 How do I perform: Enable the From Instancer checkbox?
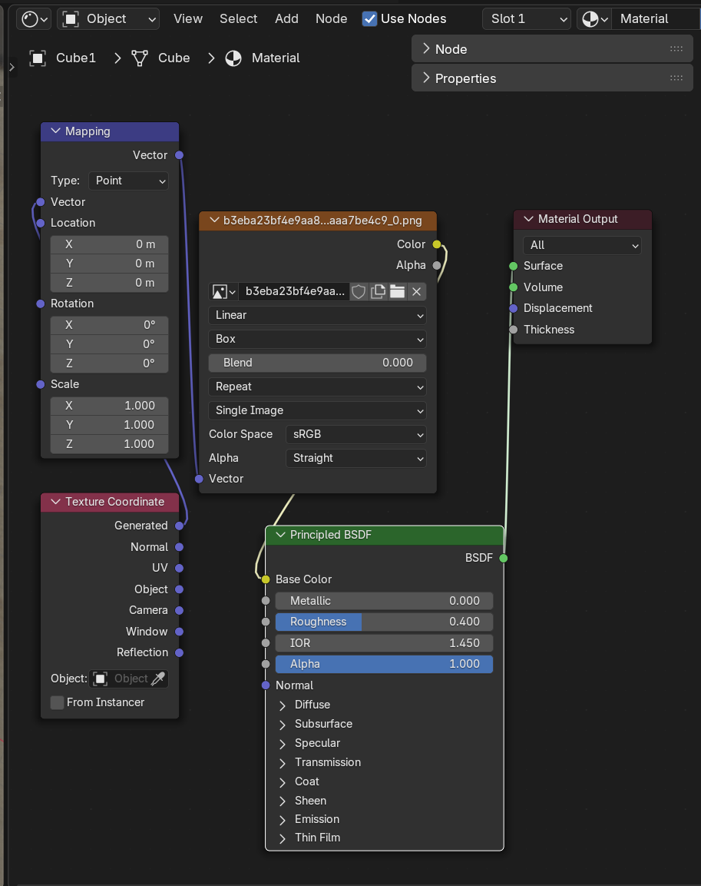(58, 702)
